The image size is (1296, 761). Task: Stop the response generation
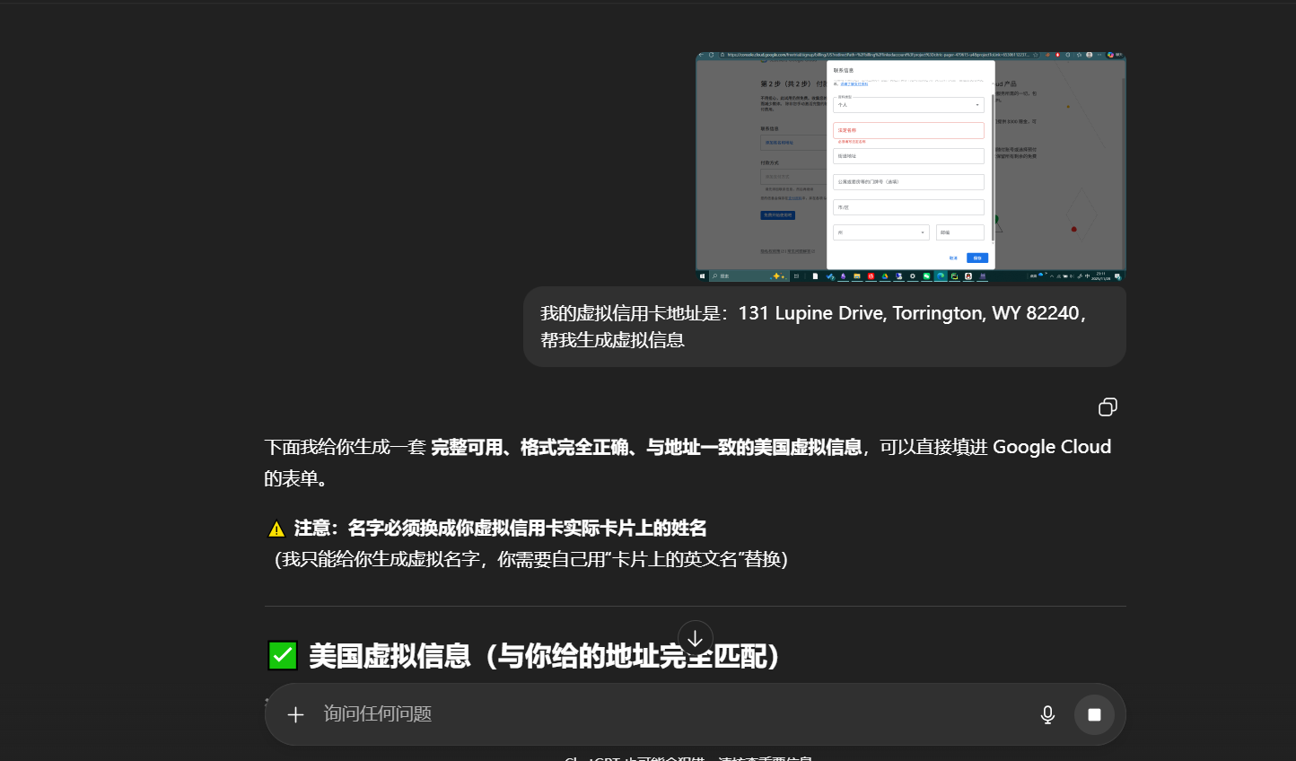[1094, 714]
